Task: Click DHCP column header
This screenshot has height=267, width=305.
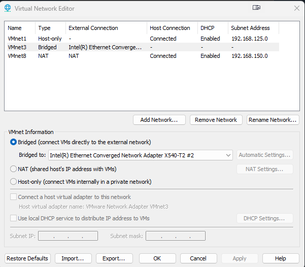Action: pos(213,28)
